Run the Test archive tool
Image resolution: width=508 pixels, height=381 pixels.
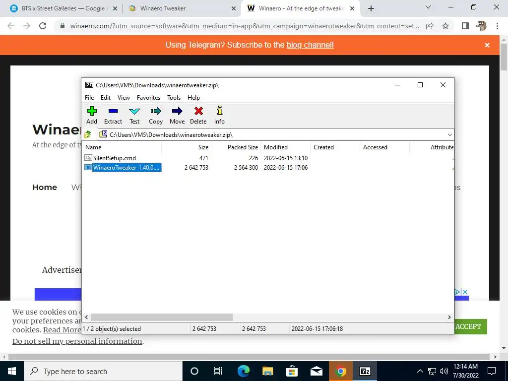point(134,111)
